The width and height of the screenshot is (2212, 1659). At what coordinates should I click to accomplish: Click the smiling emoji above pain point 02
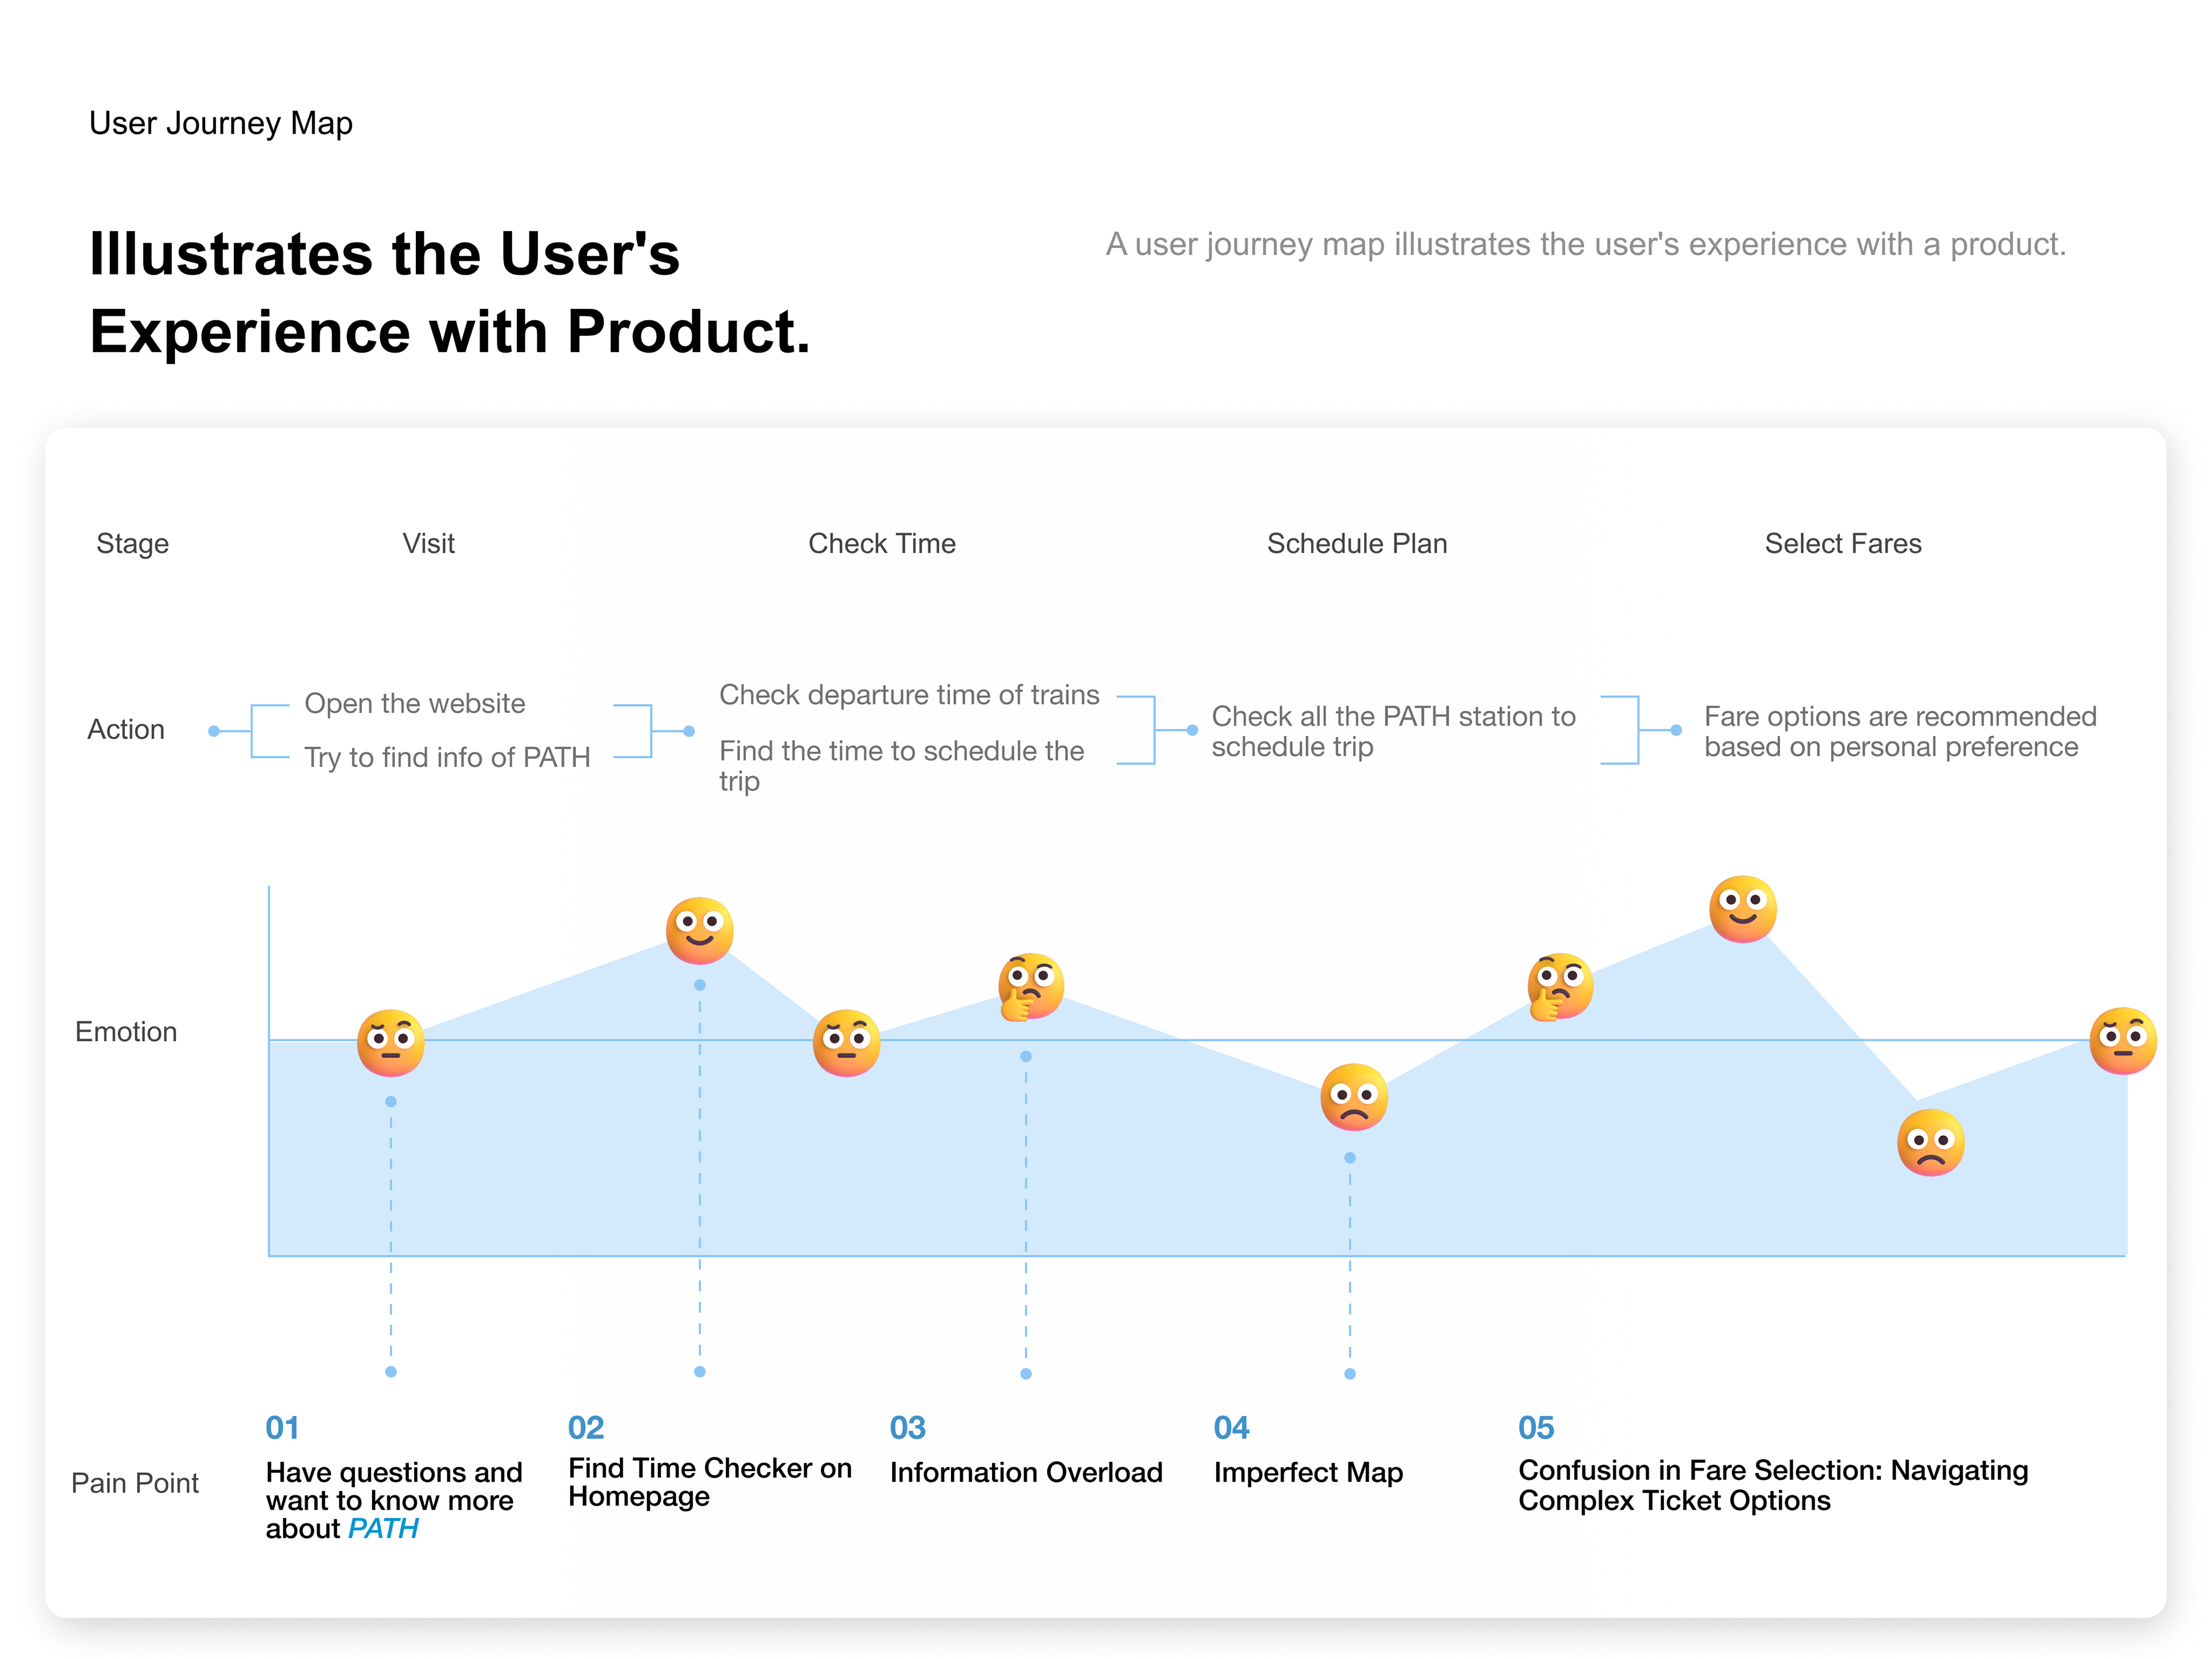click(699, 930)
